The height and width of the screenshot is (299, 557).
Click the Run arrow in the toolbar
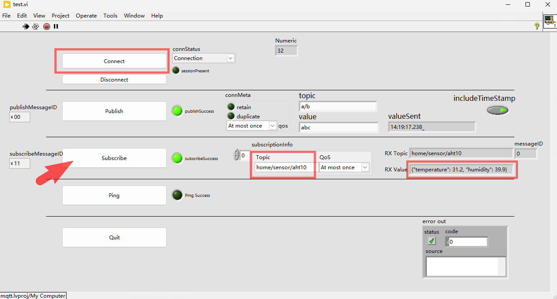[26, 26]
